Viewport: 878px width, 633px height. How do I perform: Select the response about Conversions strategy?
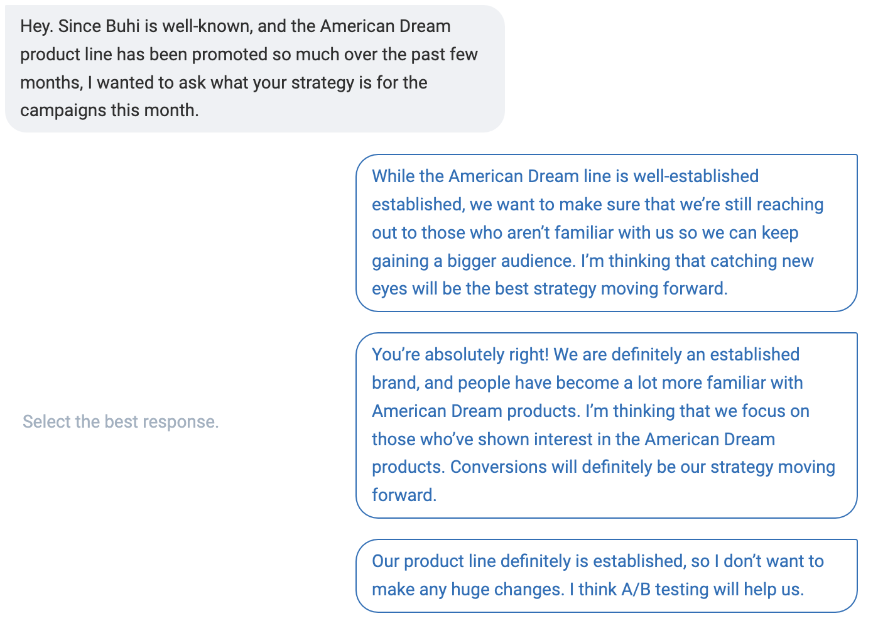(x=606, y=425)
